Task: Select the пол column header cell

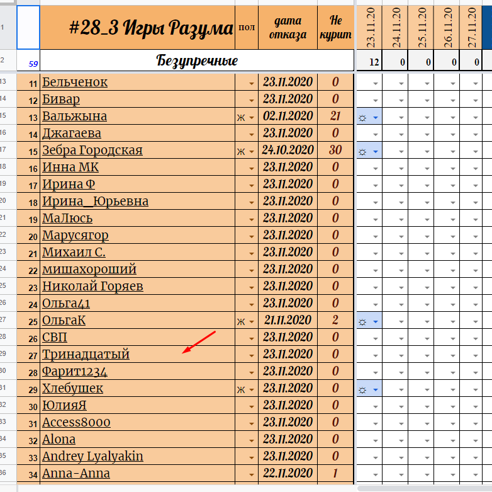Action: pos(247,27)
